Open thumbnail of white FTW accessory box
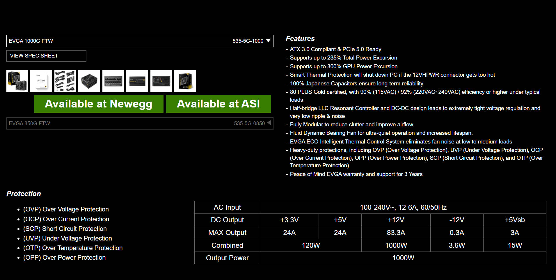Screen dimensions: 556x280 [x=41, y=81]
